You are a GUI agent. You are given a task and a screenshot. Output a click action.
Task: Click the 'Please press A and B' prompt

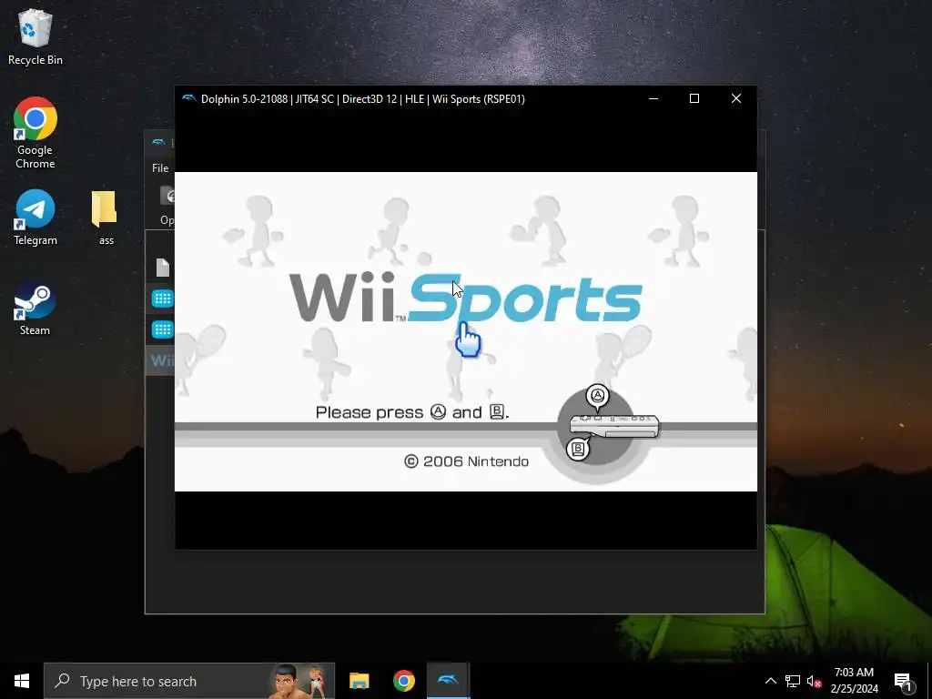click(x=412, y=412)
